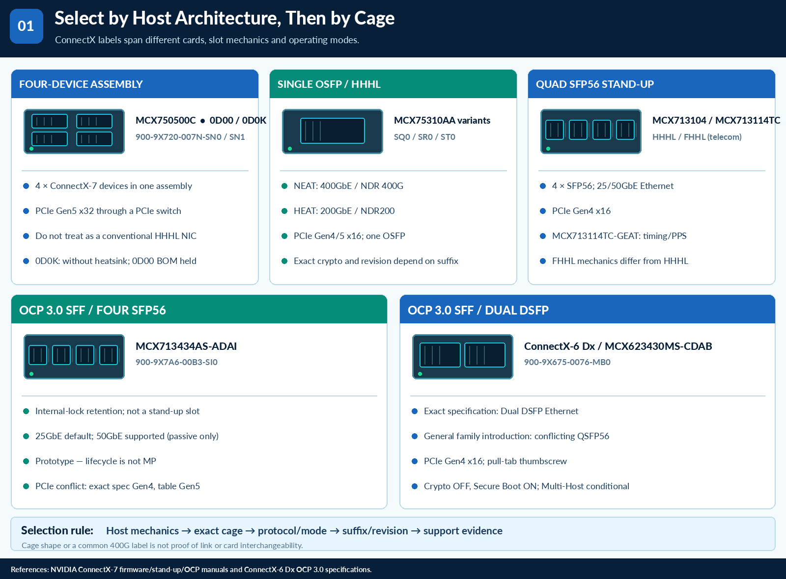The width and height of the screenshot is (786, 579).
Task: Click the single OSFP card illustration
Action: coord(333,132)
